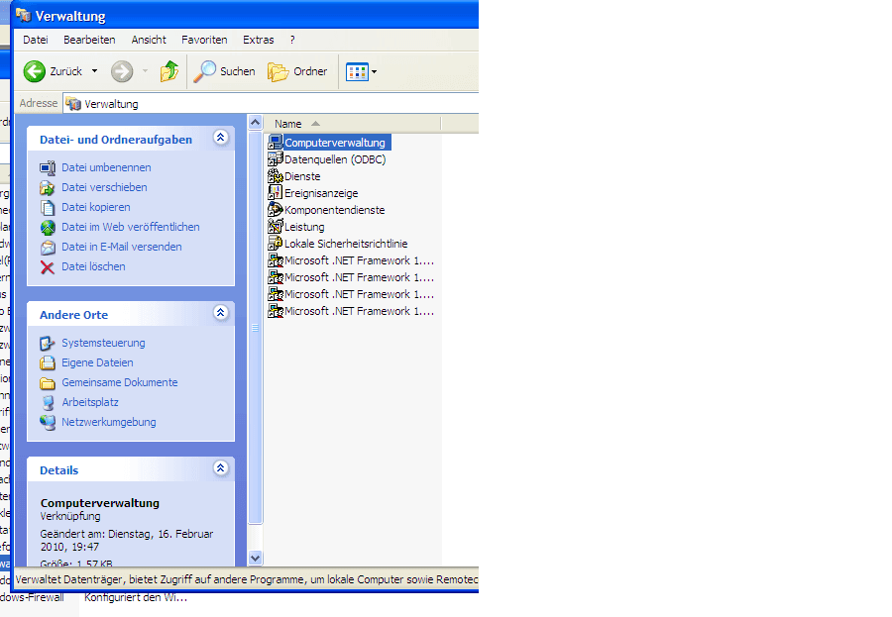Viewport: 892px width, 617px height.
Task: Open Gemeinsame Dokumente link
Action: point(120,382)
